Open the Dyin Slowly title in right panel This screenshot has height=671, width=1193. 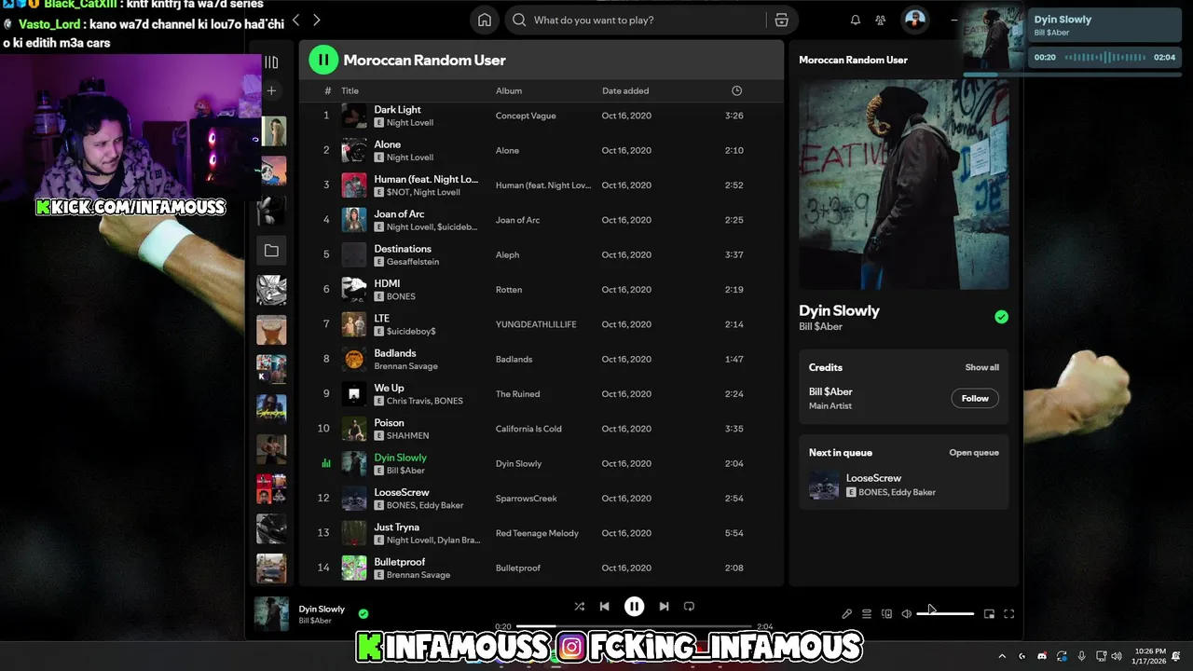839,310
